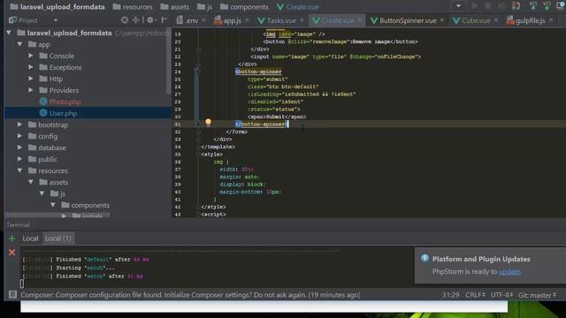Expand the public folder

19,159
